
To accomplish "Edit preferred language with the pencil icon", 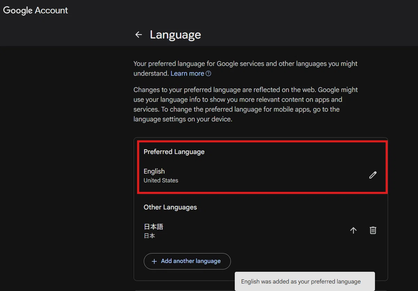I will (373, 175).
